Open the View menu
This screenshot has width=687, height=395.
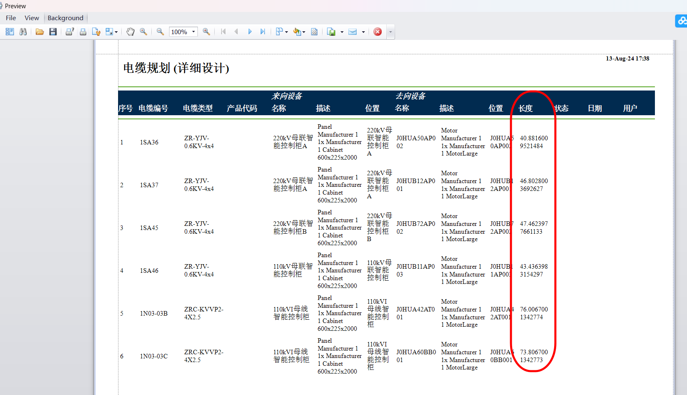[32, 18]
